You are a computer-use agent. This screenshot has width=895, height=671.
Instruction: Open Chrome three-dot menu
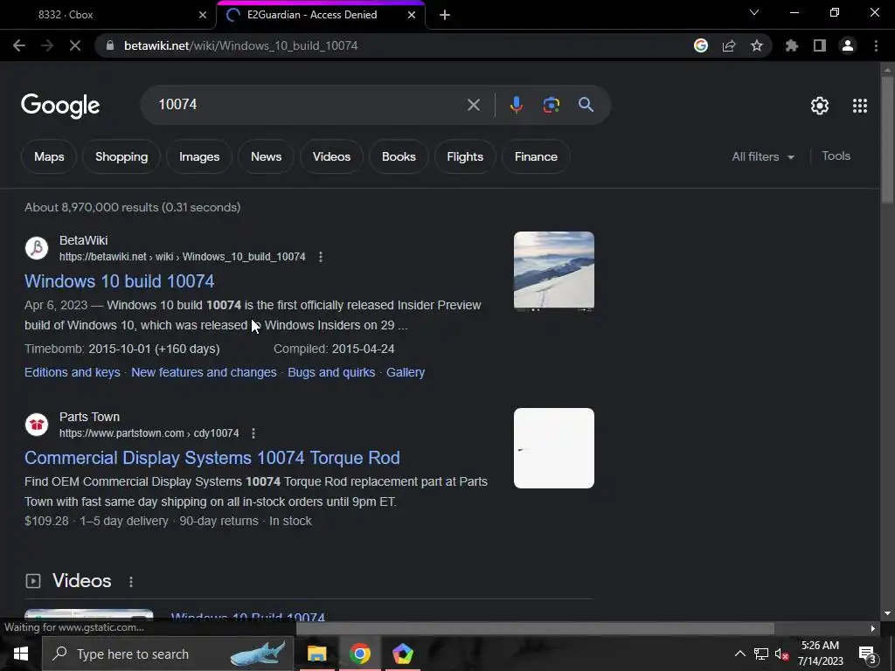tap(876, 45)
